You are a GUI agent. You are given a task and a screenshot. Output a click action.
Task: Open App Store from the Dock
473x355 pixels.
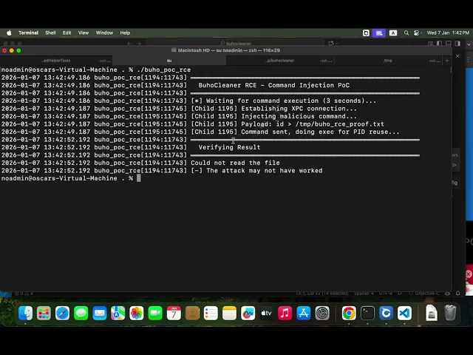click(x=304, y=313)
